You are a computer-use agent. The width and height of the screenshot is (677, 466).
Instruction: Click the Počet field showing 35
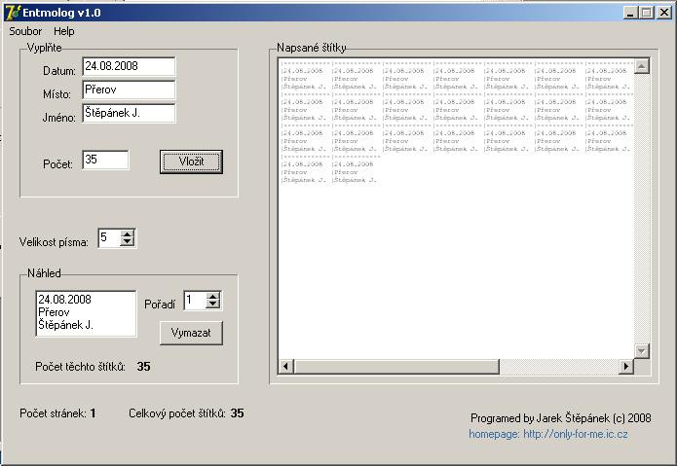[105, 160]
